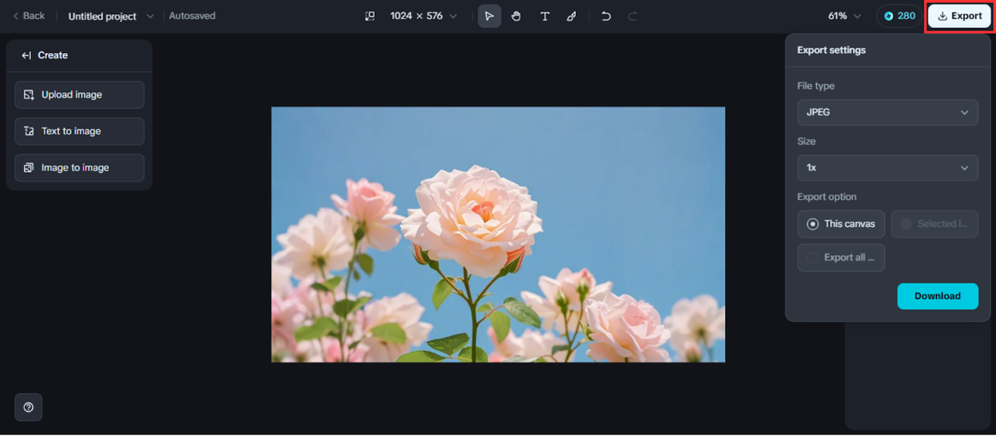
Task: Go back using the Back button
Action: coord(28,16)
